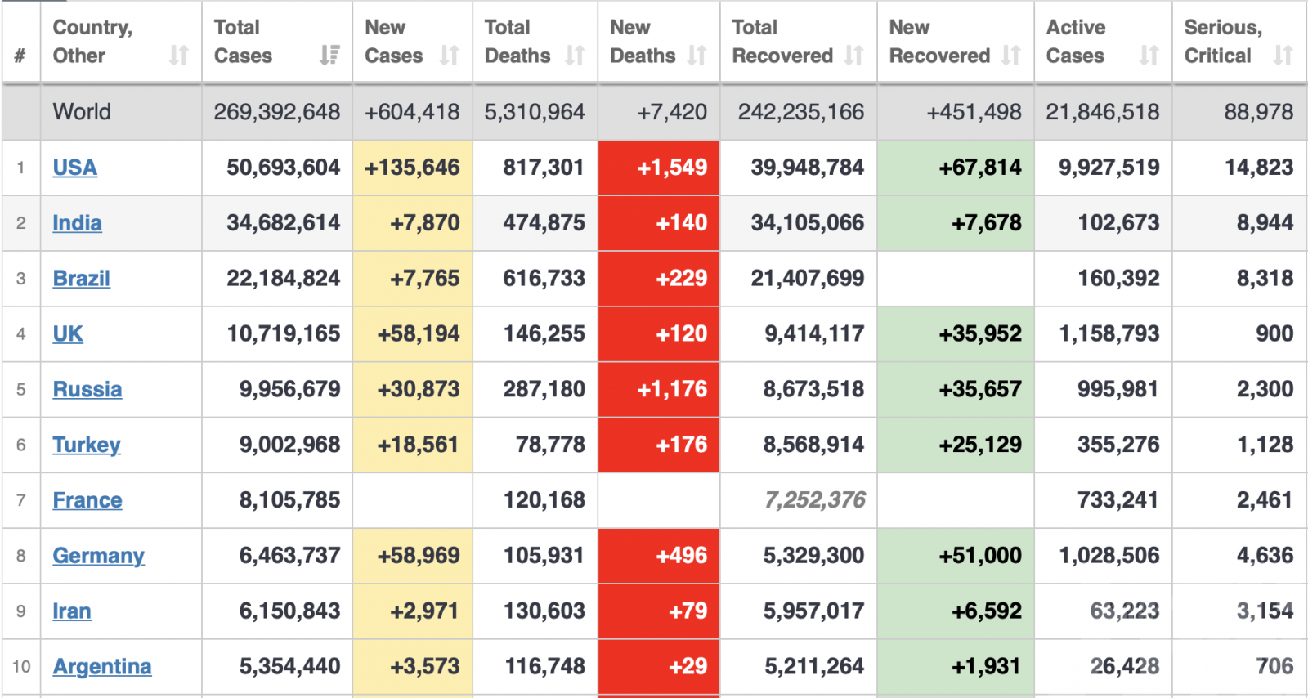This screenshot has width=1308, height=698.
Task: Click the '#' rank column header
Action: pyautogui.click(x=20, y=56)
